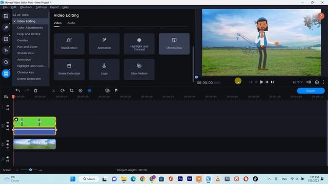Image resolution: width=328 pixels, height=184 pixels.
Task: Open Windows Start menu
Action: coord(73,179)
